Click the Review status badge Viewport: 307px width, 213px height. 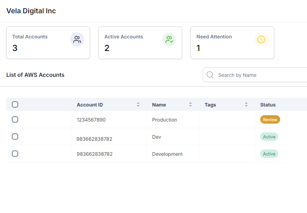click(x=270, y=119)
